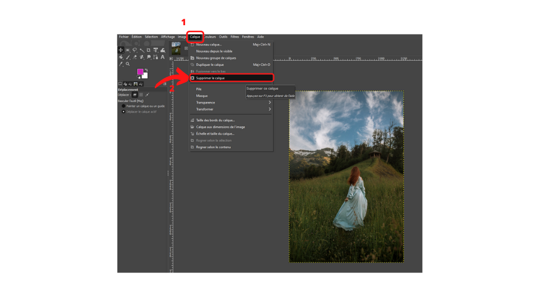Click the ruler corner navigation icon
Viewport: 549px width, 307px height.
coord(171,59)
